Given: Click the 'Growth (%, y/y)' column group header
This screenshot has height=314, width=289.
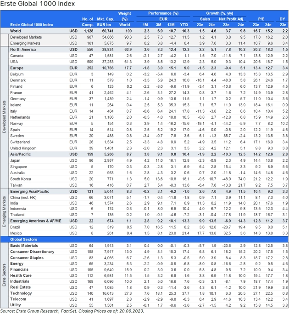Looking at the screenshot, I should 219,13.
